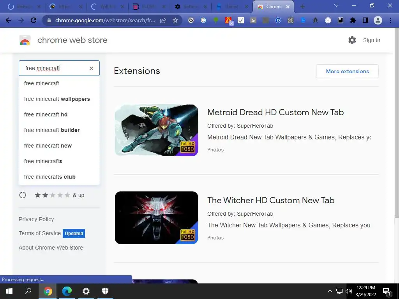Open Windows Security shield on the taskbar
This screenshot has height=299, width=399.
[x=105, y=291]
